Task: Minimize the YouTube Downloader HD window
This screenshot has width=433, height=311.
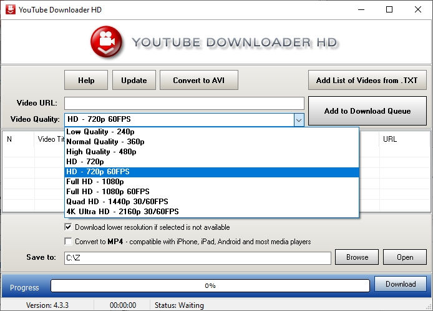Action: (x=361, y=9)
